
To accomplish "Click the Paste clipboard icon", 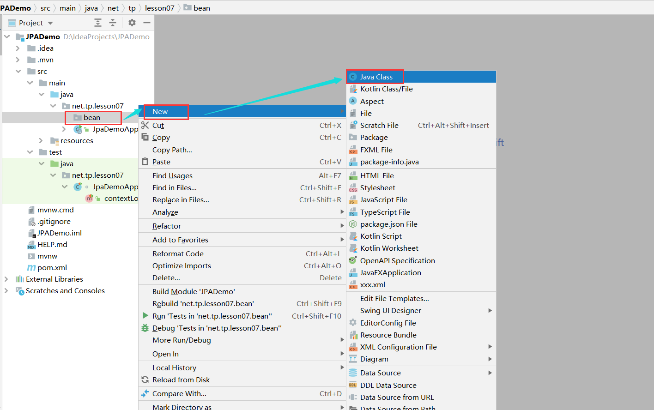I will [145, 162].
